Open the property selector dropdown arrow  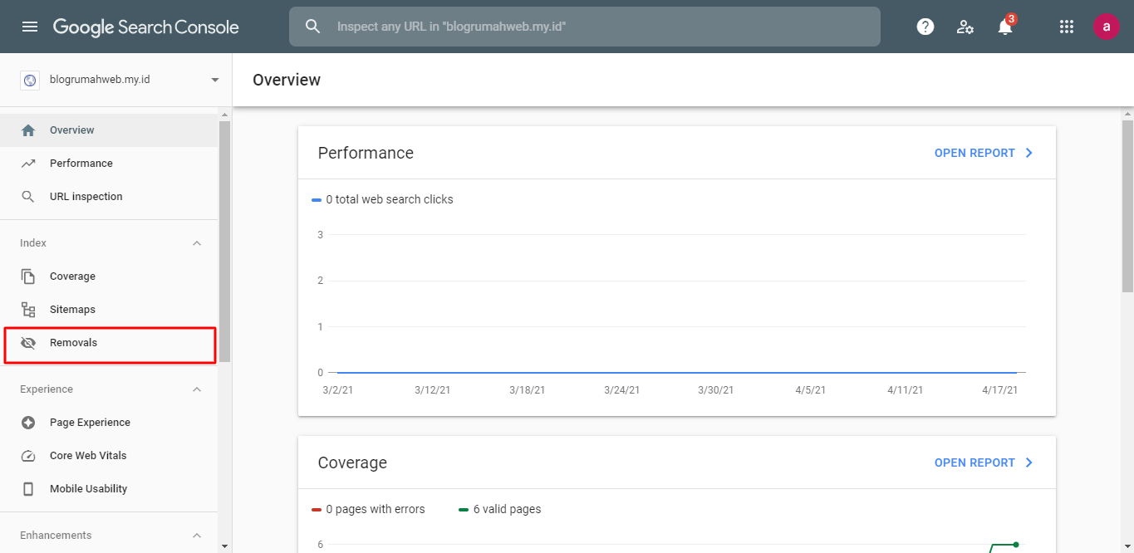pos(215,81)
